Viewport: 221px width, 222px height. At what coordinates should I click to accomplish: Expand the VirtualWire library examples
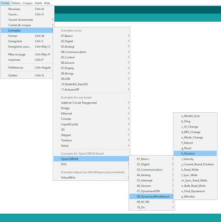(91, 177)
